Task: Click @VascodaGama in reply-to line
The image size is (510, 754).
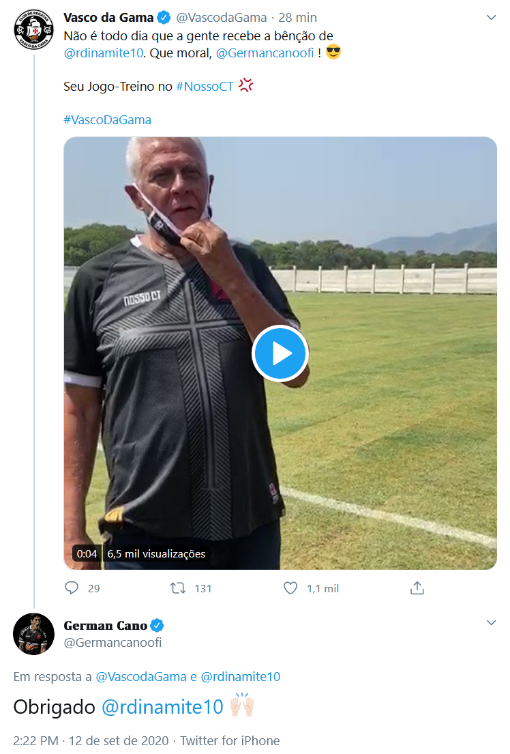Action: (141, 677)
